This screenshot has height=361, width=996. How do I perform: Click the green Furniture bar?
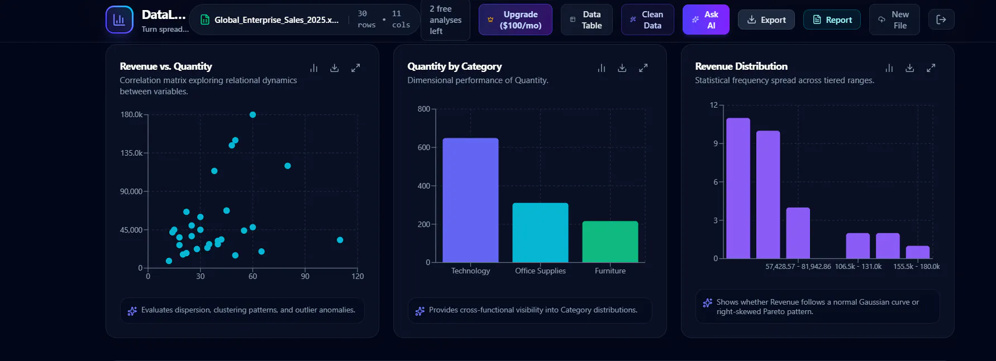(610, 242)
